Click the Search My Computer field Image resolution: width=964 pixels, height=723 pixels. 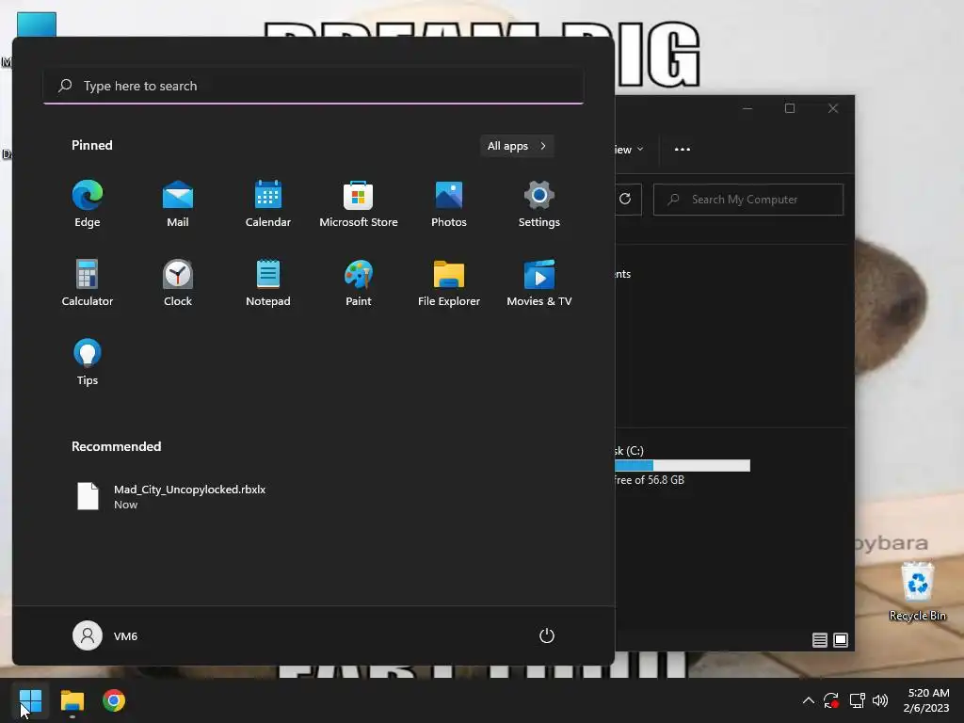point(748,200)
